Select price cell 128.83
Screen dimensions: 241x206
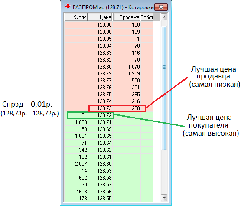click(101, 53)
